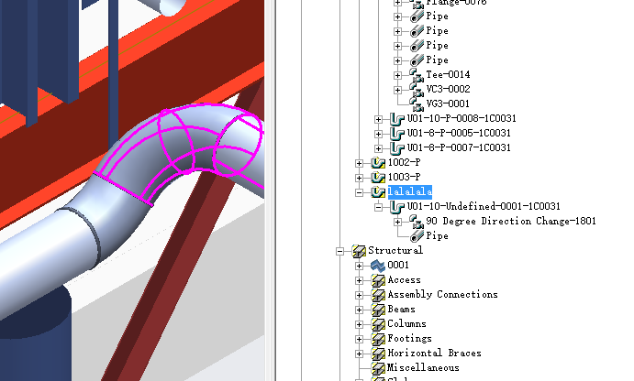Select the 'Assembly Connections' label
Screen dimensions: 634x381
click(442, 294)
